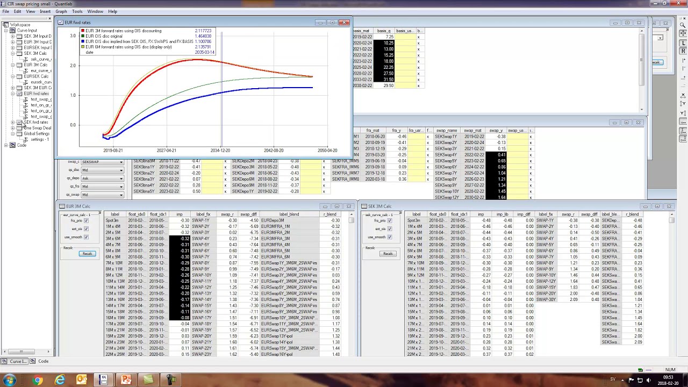Toggle the ext_ois checkbox in EUR 3M Calc

point(86,229)
